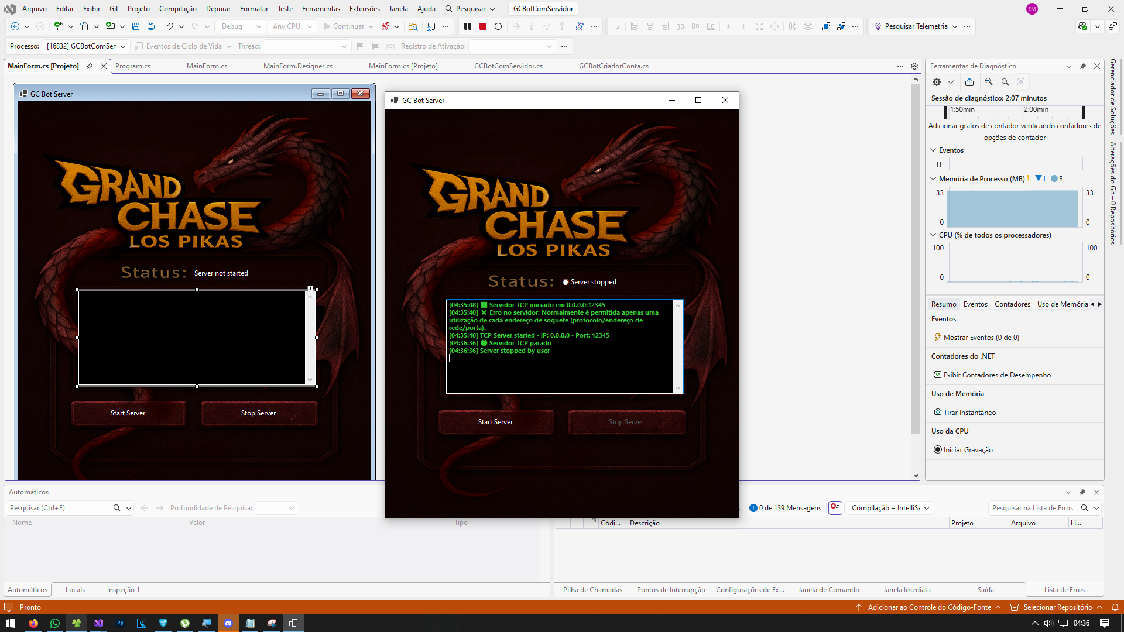Screen dimensions: 1124x632
Task: Restart the debug session icon
Action: pos(498,26)
